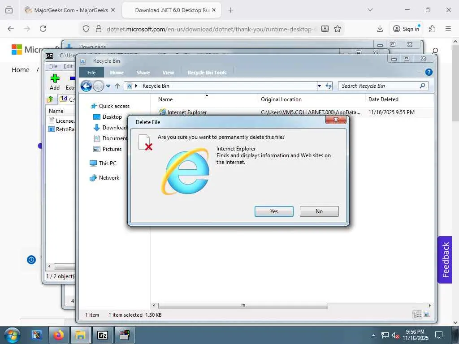Sort by the Name column header
459x344 pixels.
165,99
